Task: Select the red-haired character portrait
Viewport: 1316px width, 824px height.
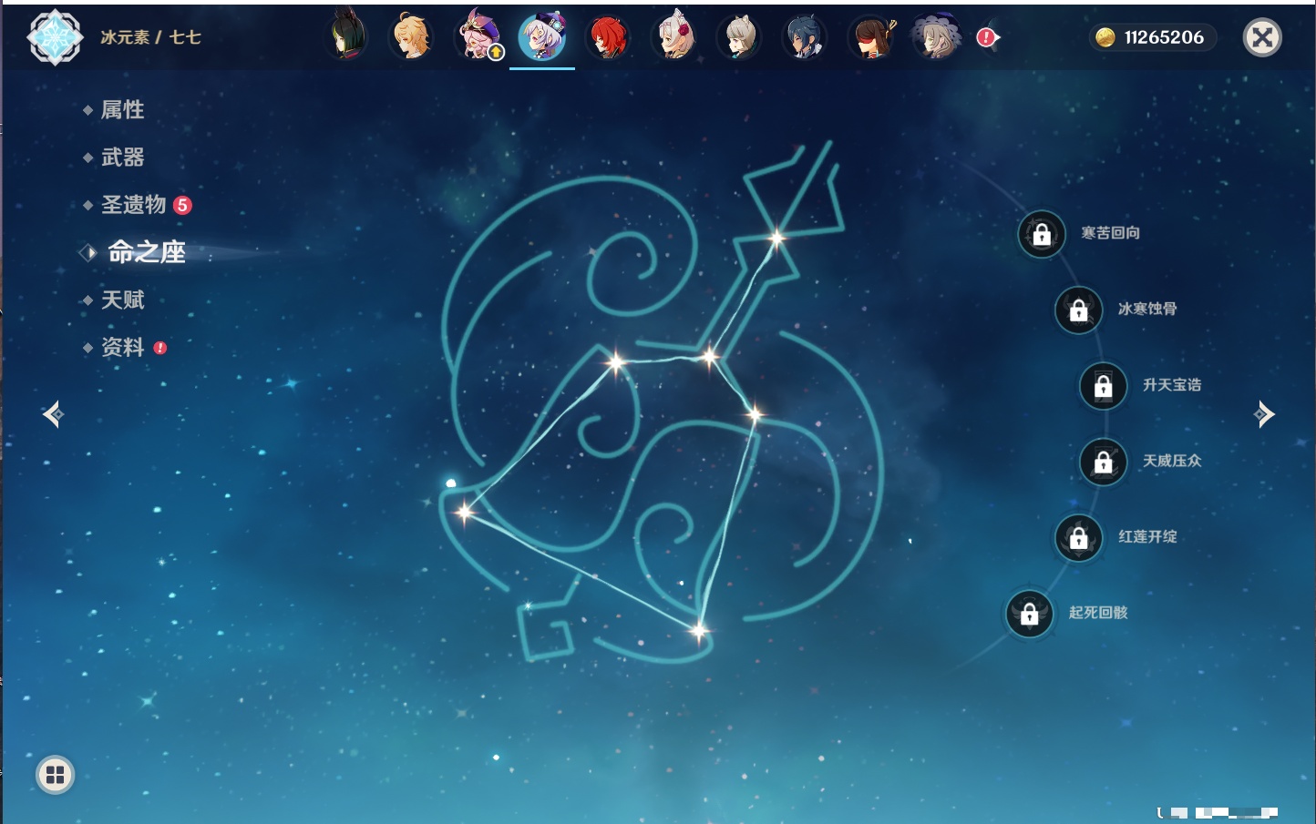Action: (607, 37)
